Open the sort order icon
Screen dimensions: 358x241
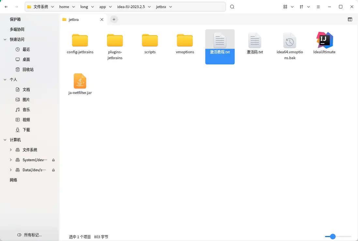301,7
